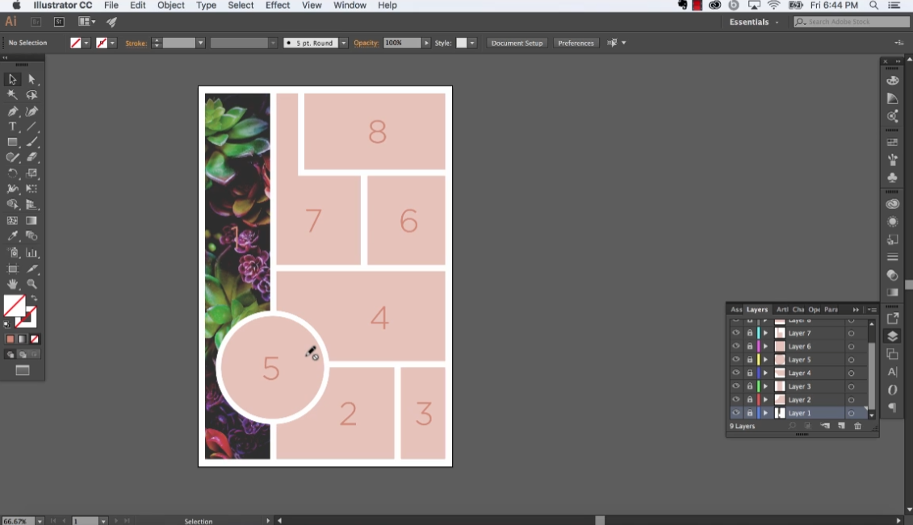This screenshot has height=525, width=913.
Task: Select the Symbol Sprayer tool
Action: [x=12, y=253]
